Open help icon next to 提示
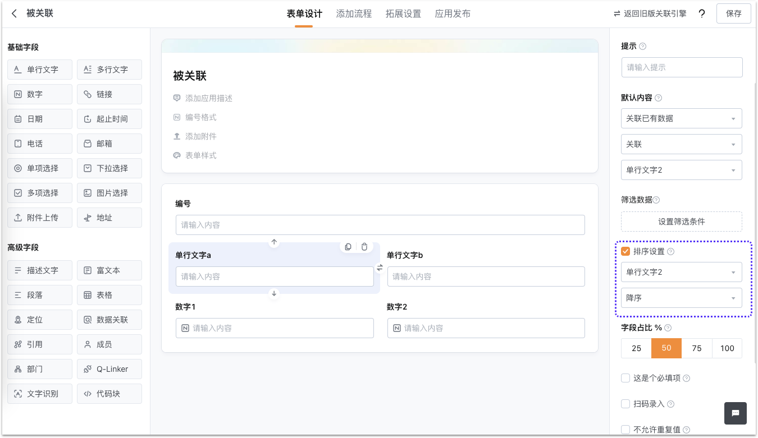The height and width of the screenshot is (438, 758). coord(643,47)
